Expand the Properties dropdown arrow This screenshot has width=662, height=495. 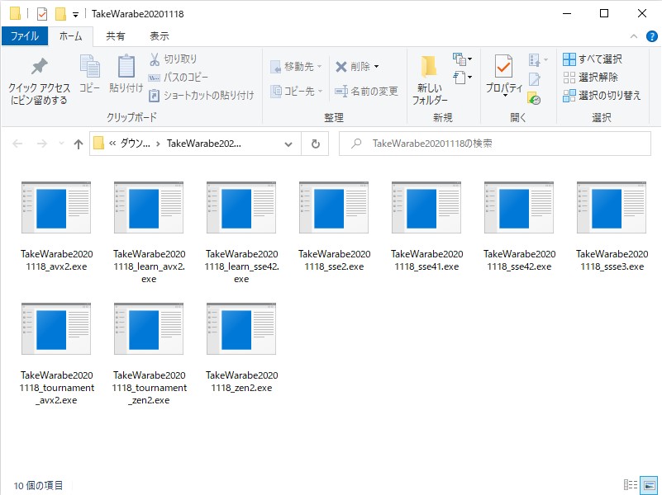[504, 95]
